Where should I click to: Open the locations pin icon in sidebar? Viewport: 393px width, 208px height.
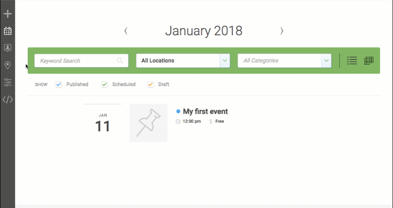click(8, 65)
